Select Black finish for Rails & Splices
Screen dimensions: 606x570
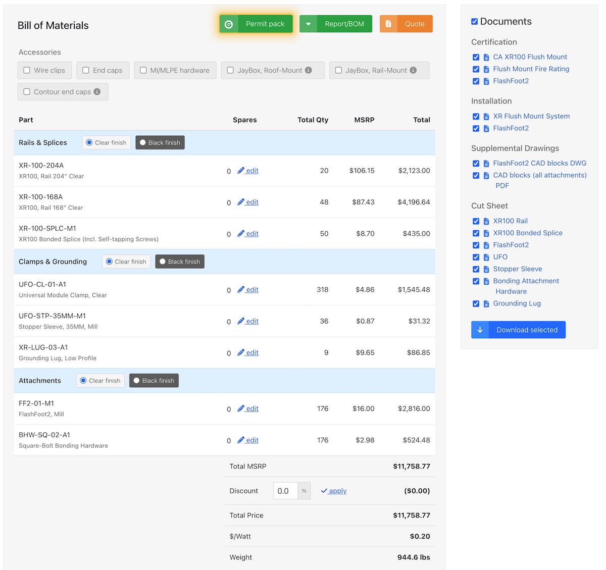click(x=160, y=143)
